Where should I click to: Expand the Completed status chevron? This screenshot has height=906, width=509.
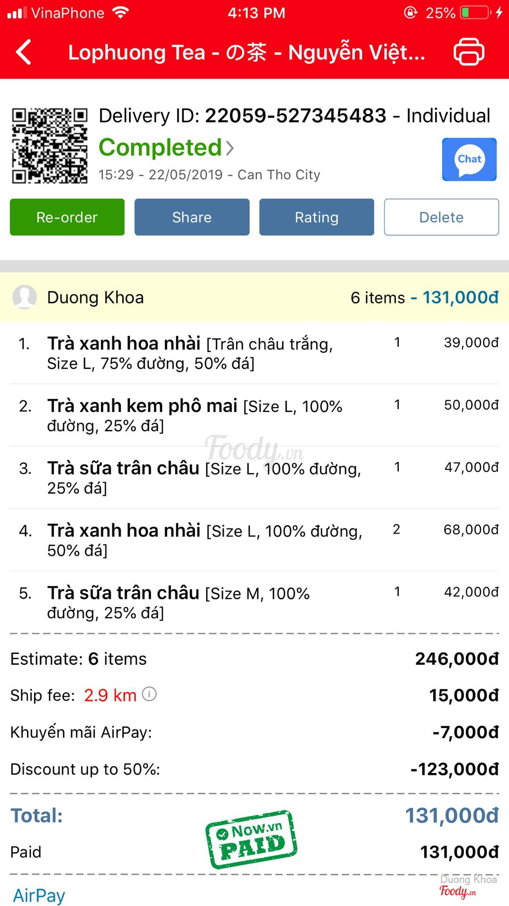230,148
